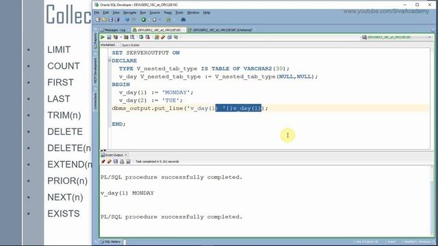Image resolution: width=438 pixels, height=246 pixels.
Task: Click the last icon in worksheet toolbar
Action: (176, 37)
